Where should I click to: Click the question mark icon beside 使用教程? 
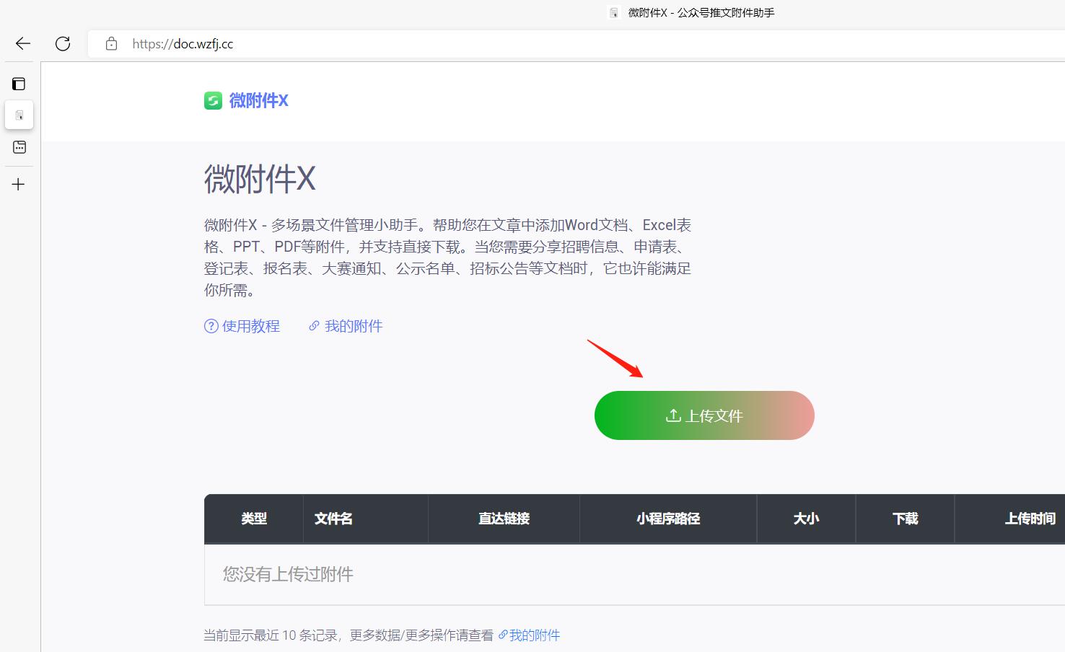[209, 326]
